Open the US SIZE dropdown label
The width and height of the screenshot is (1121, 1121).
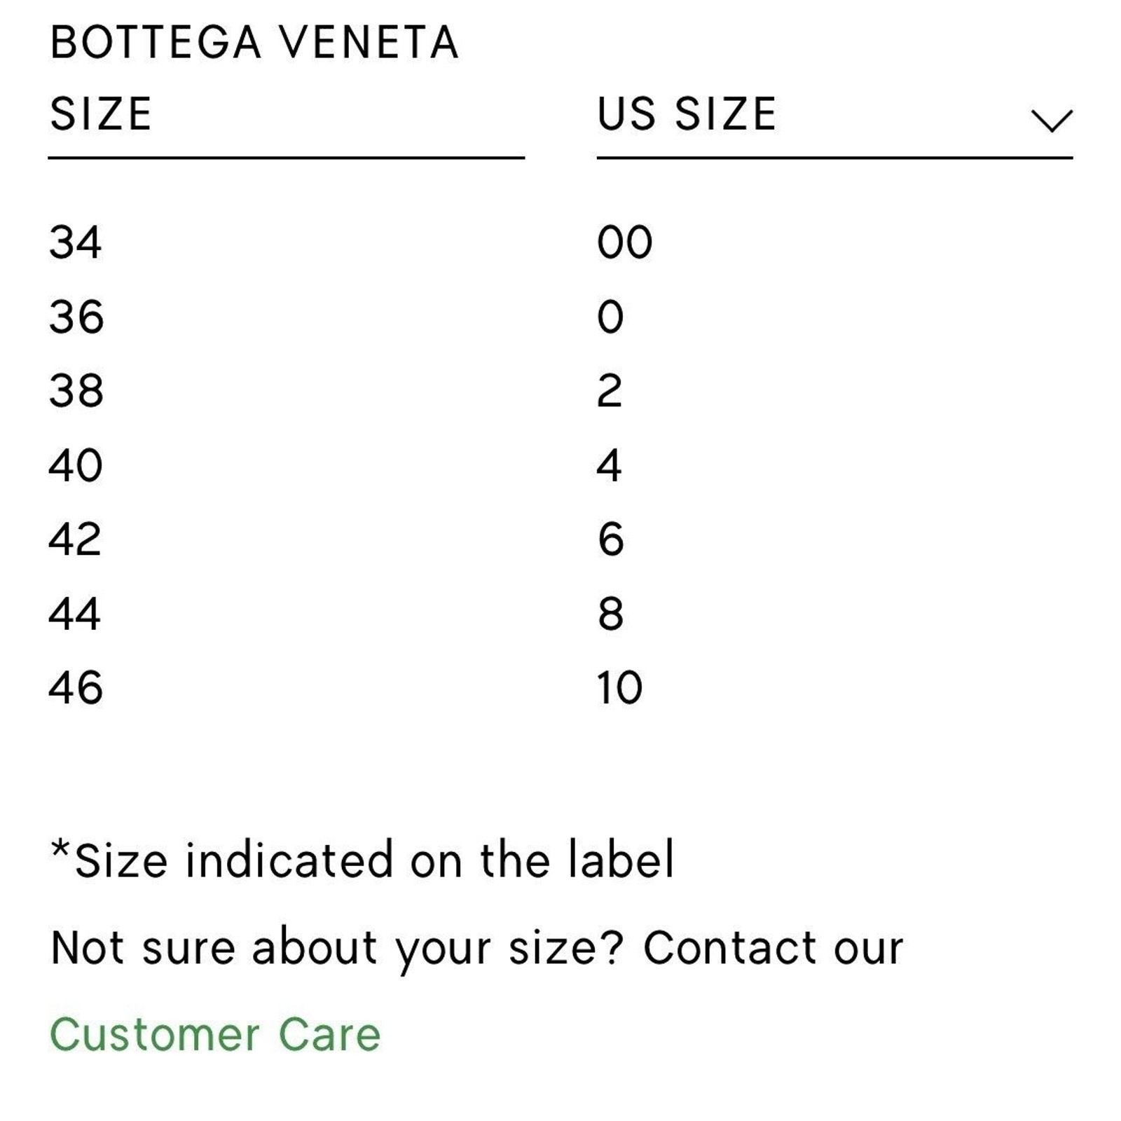pyautogui.click(x=687, y=114)
